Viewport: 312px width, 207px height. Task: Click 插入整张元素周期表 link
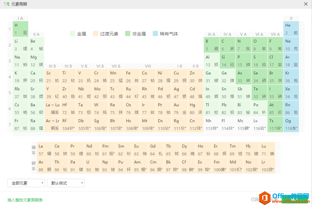pyautogui.click(x=25, y=200)
